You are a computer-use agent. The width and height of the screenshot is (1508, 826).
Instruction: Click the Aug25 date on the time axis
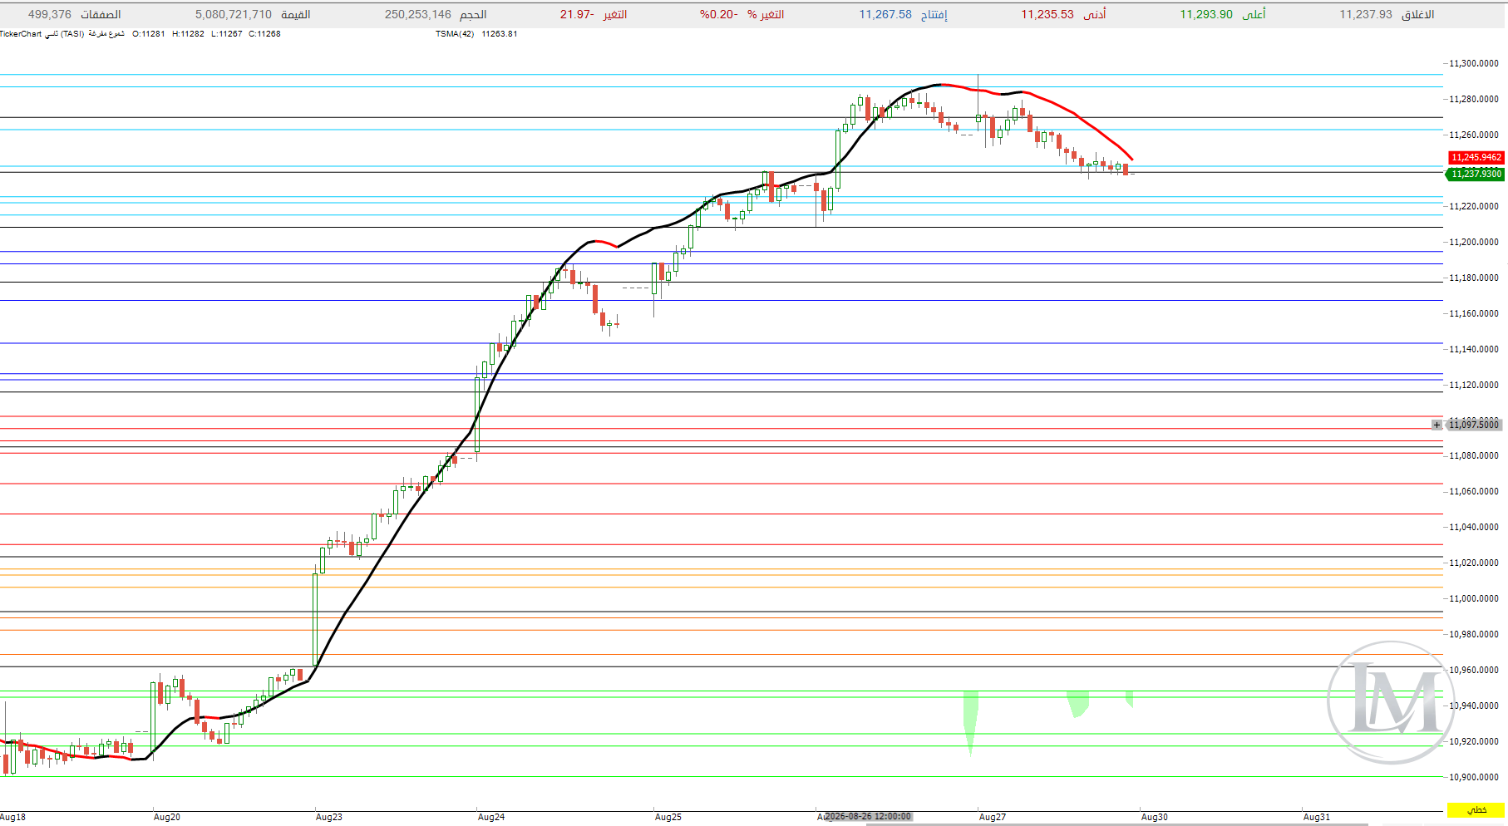point(668,817)
